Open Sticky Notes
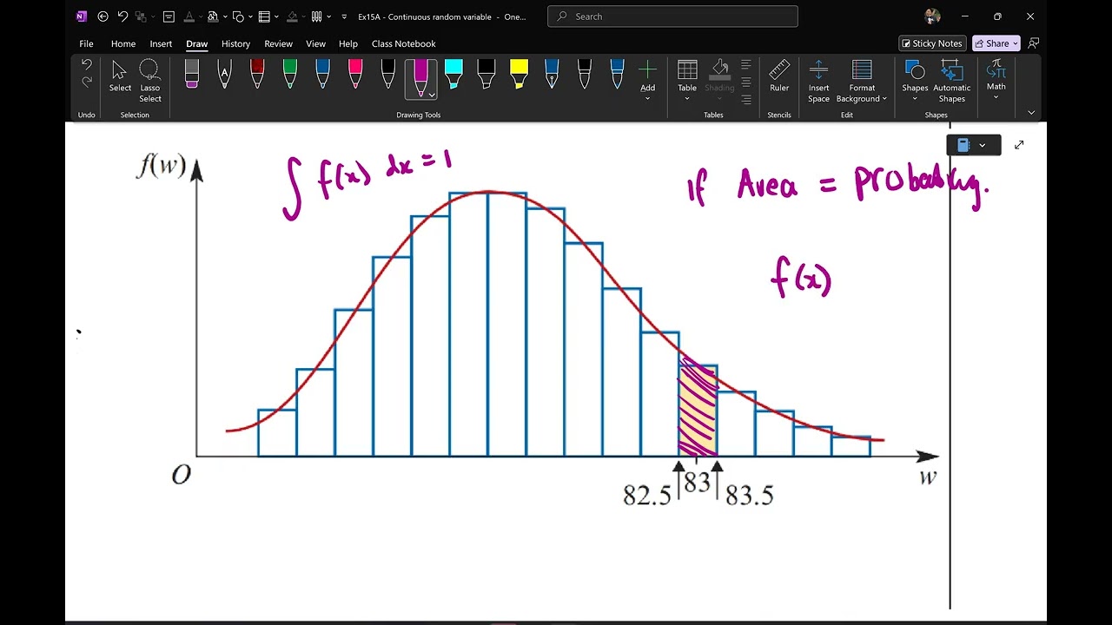The image size is (1112, 625). [x=932, y=43]
